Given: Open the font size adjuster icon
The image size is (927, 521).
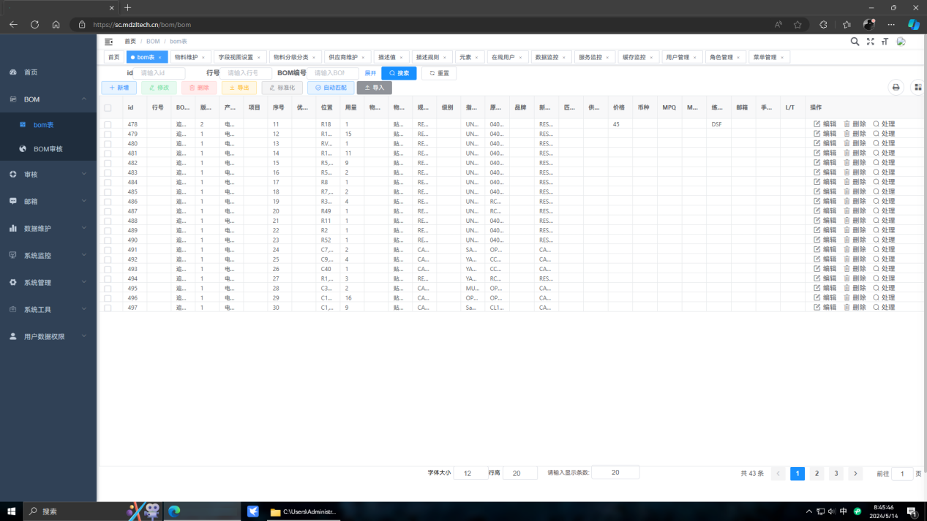Looking at the screenshot, I should pos(885,42).
